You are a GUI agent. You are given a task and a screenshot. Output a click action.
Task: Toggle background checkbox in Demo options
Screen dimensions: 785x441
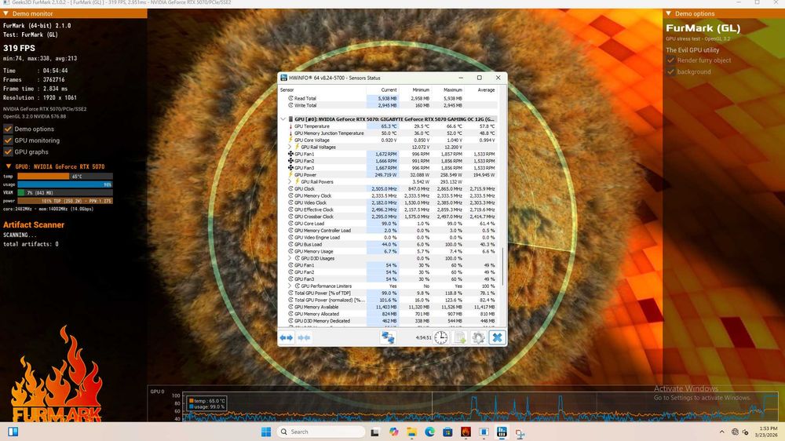coord(671,71)
